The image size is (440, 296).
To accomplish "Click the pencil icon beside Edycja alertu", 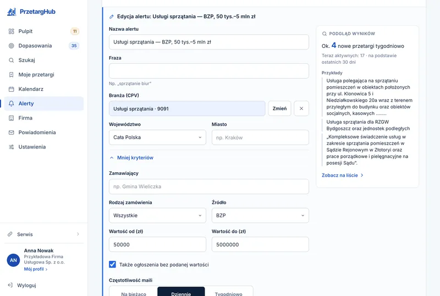I will pyautogui.click(x=112, y=17).
